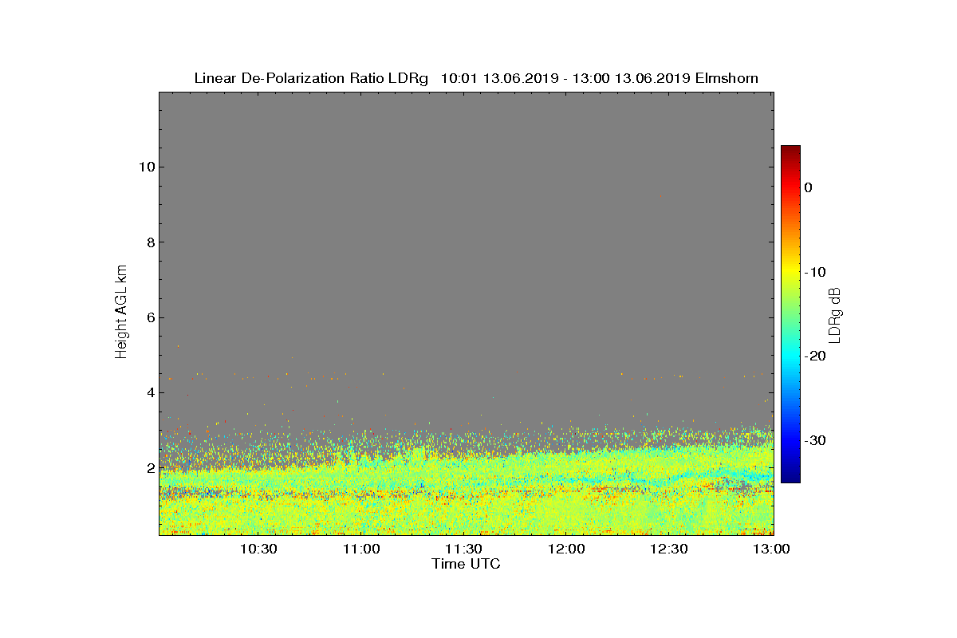
Task: Click the 12:00 time axis label
Action: point(566,549)
